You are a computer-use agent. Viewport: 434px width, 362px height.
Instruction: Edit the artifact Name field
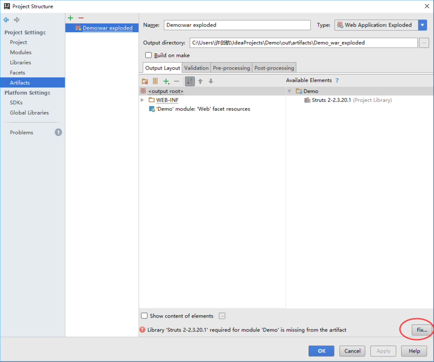tap(237, 25)
